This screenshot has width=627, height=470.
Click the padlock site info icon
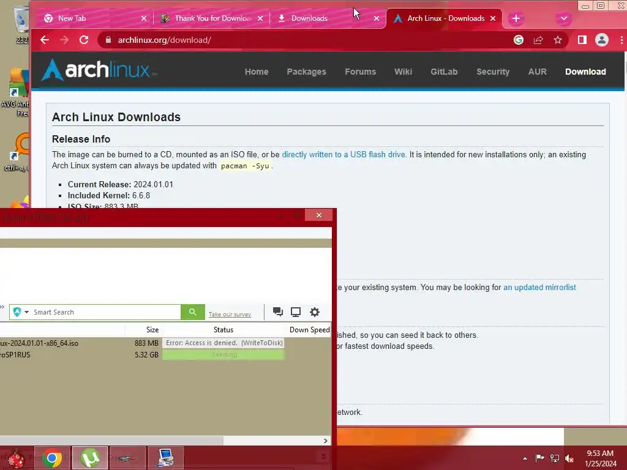tap(108, 40)
